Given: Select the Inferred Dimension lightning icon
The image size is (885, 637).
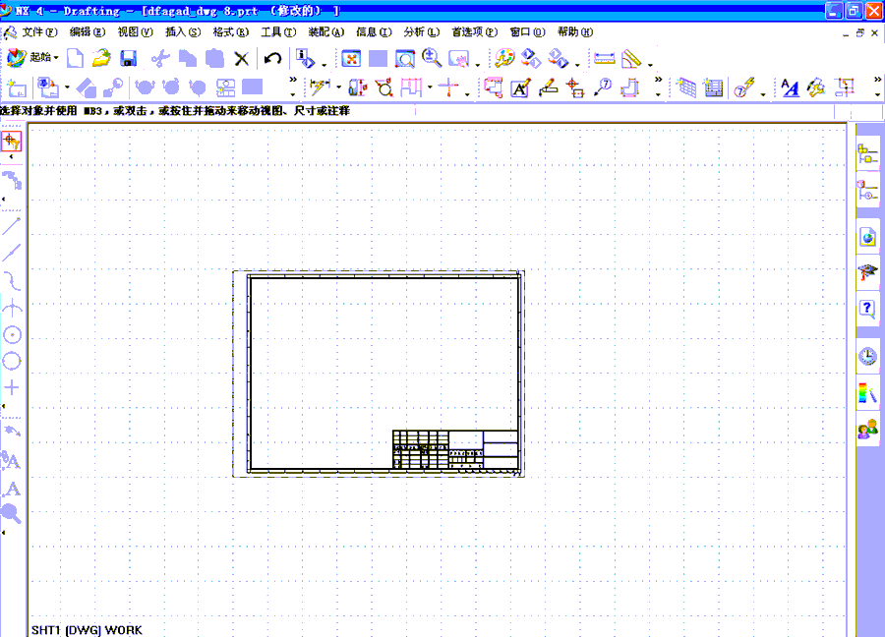Looking at the screenshot, I should pyautogui.click(x=320, y=87).
